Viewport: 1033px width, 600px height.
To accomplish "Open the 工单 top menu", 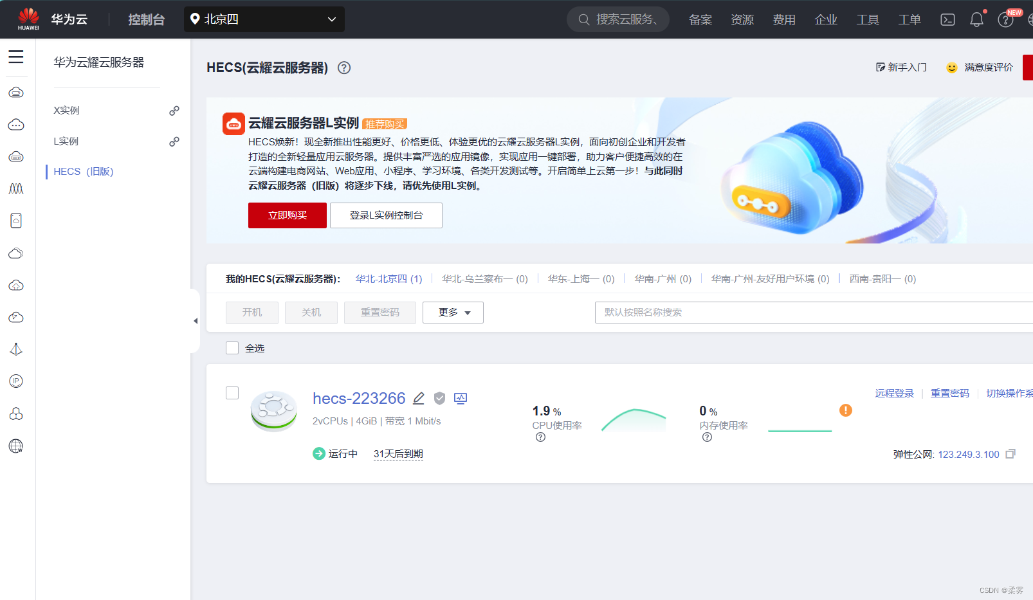I will [x=910, y=20].
